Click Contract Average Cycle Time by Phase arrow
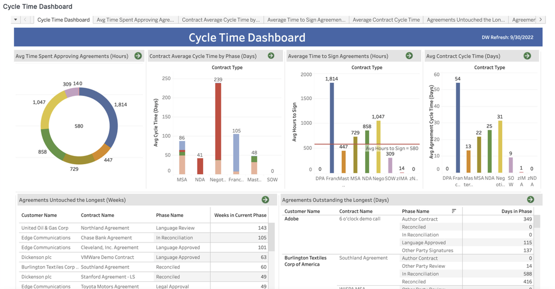555x289 pixels. (271, 56)
